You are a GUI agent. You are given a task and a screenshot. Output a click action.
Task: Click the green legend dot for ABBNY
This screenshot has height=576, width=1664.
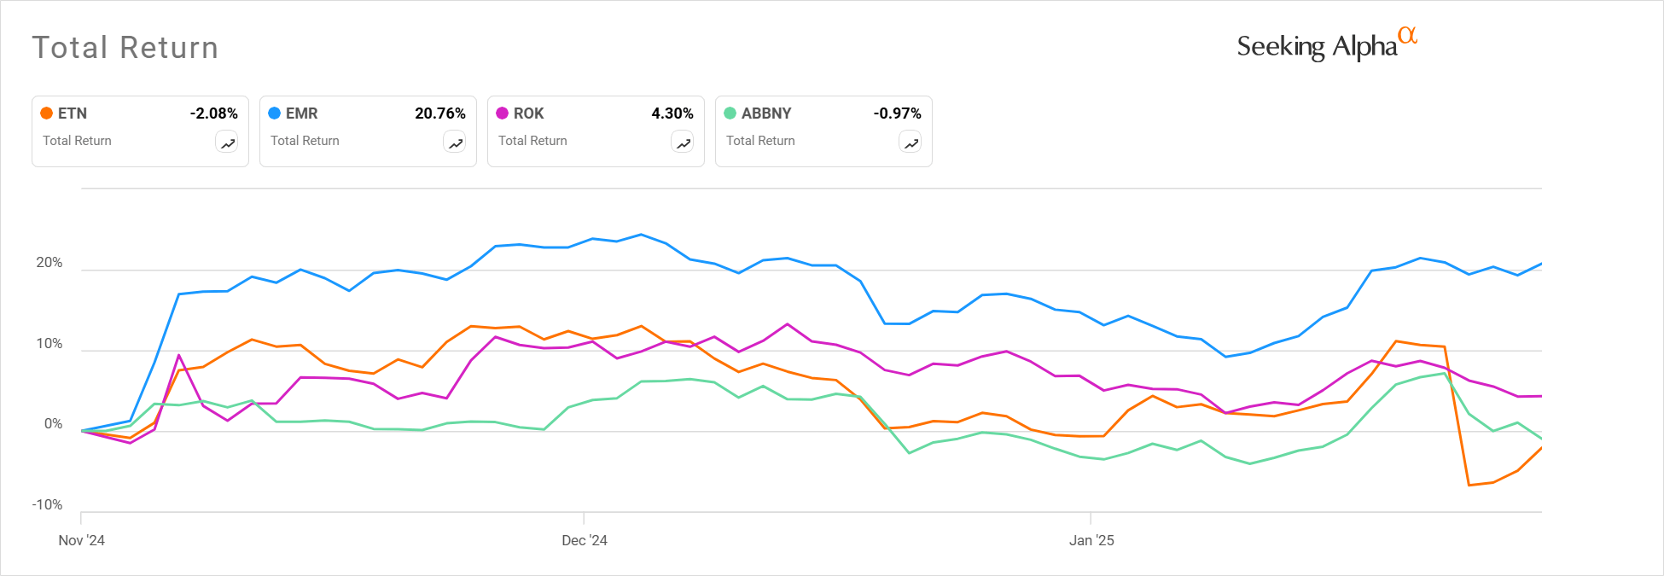[730, 113]
